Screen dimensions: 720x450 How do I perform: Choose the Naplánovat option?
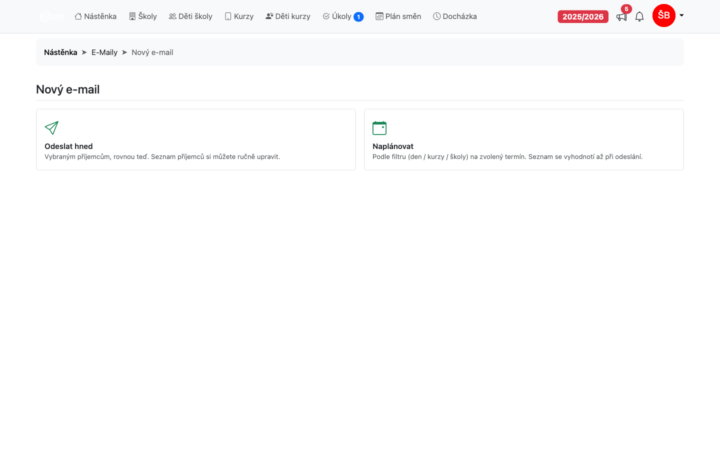[524, 139]
